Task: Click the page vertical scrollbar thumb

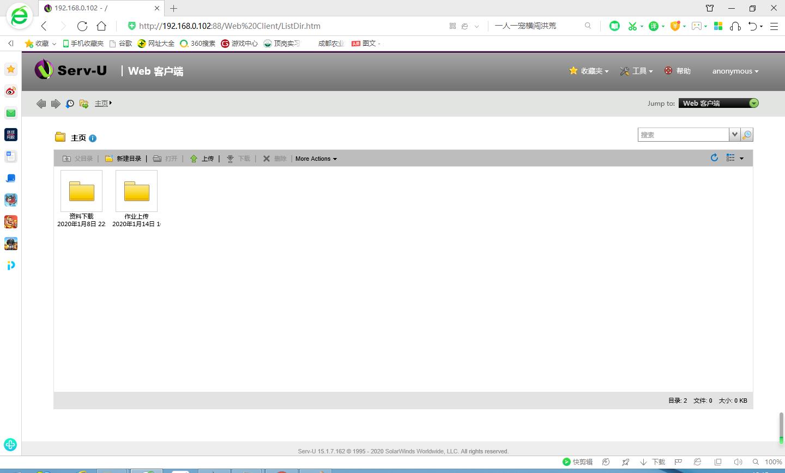Action: [x=781, y=428]
